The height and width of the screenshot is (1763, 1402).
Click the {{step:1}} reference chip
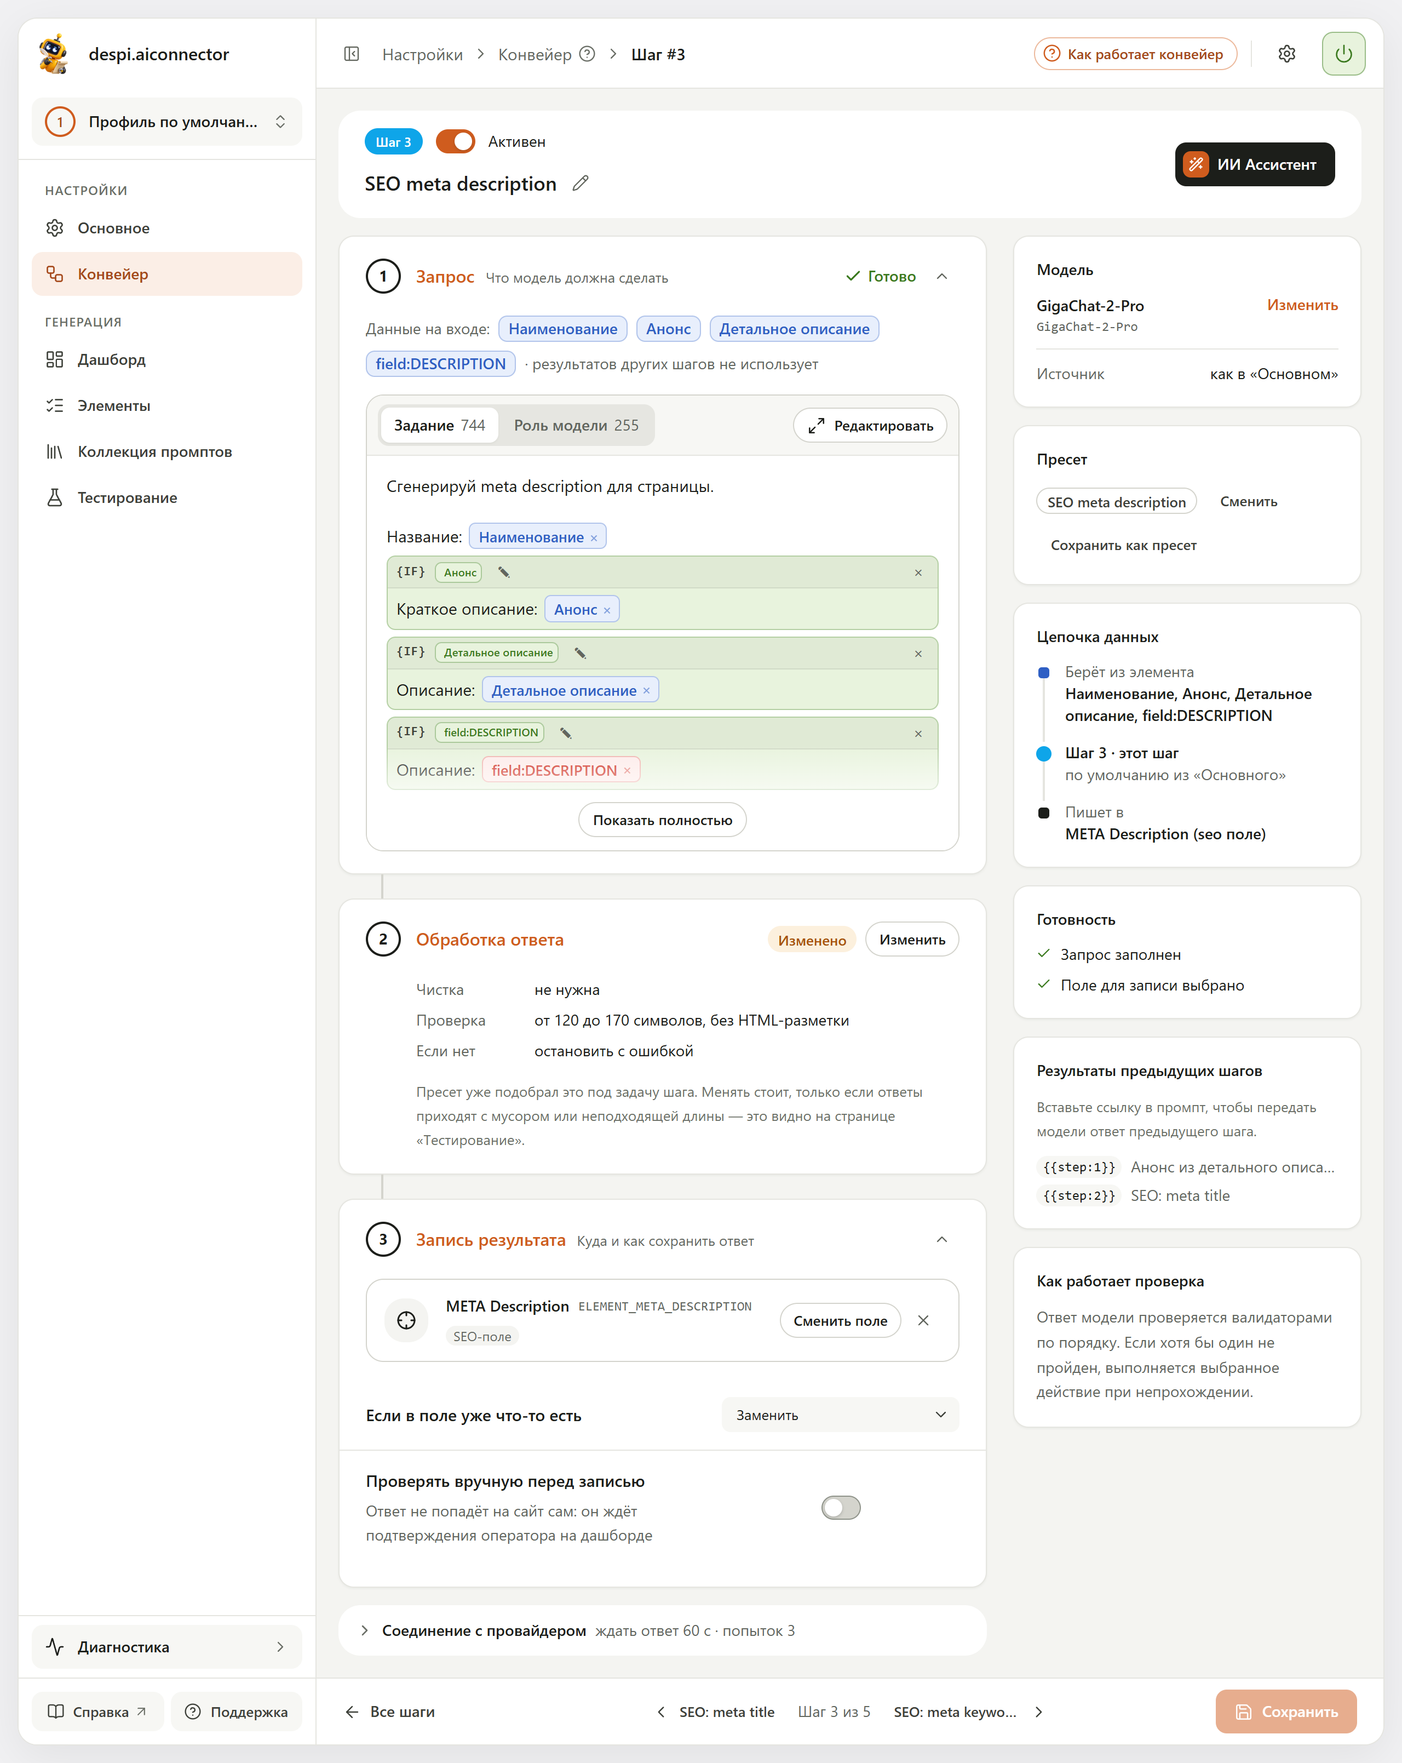pos(1079,1167)
